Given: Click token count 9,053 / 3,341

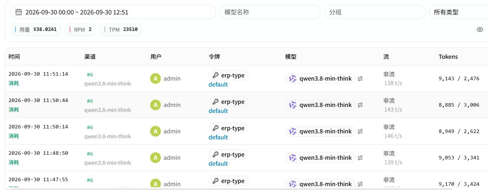Looking at the screenshot, I should tap(459, 158).
